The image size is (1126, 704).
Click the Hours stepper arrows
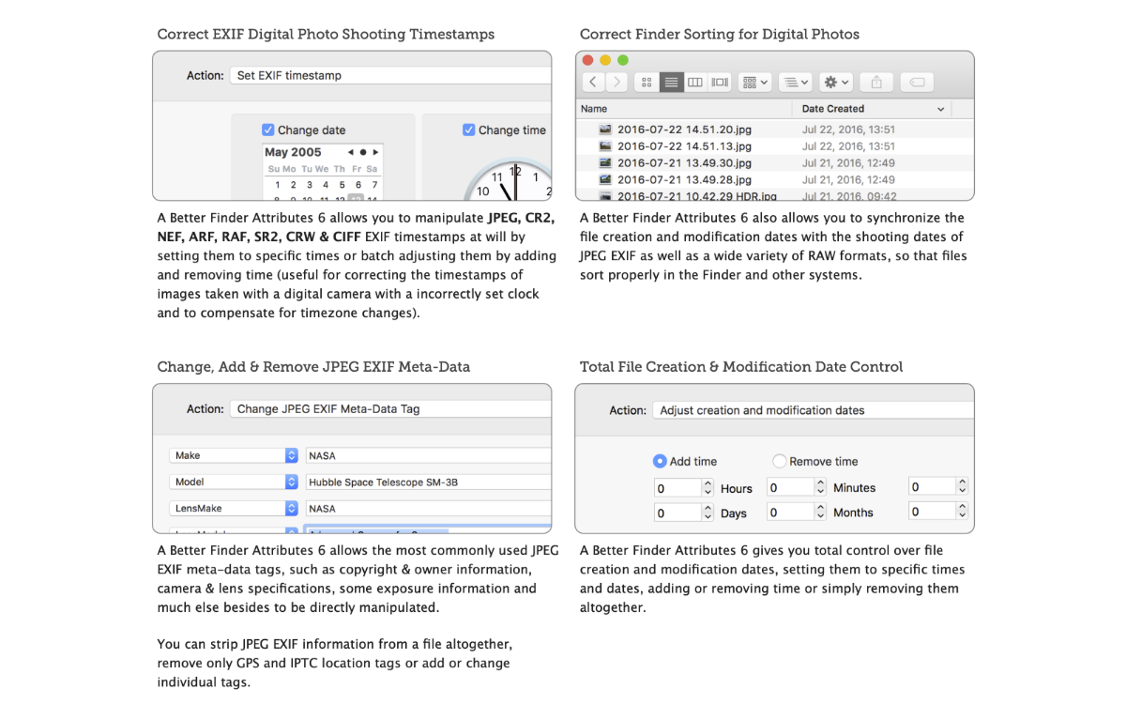tap(708, 488)
